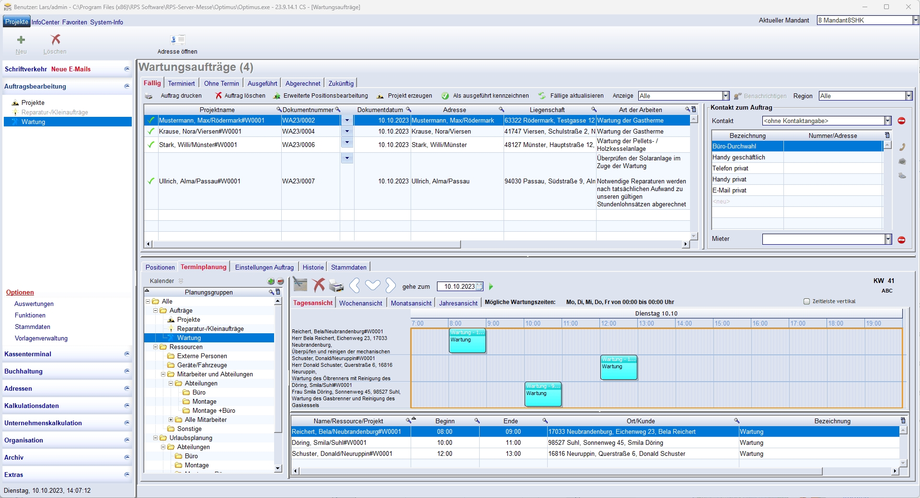Click the Adresse öffnen toolbar icon
The width and height of the screenshot is (920, 498).
pyautogui.click(x=177, y=40)
